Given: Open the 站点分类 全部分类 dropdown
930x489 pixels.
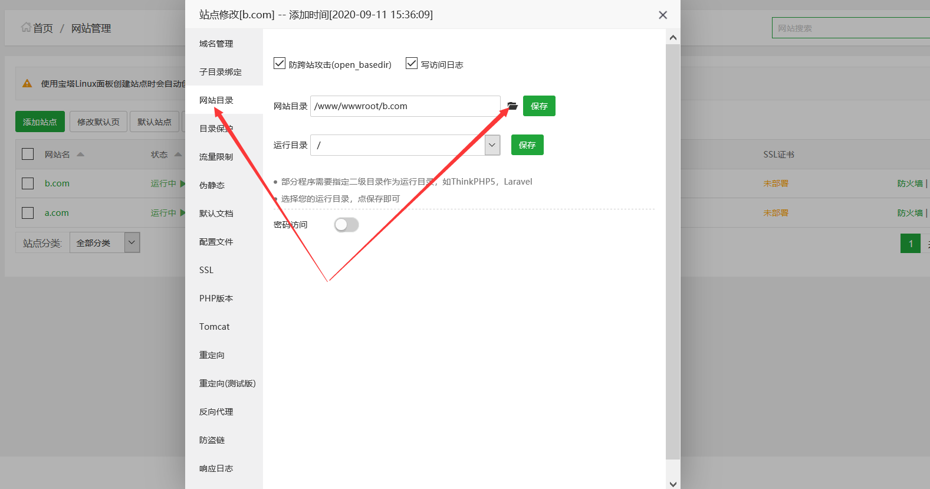Looking at the screenshot, I should coord(105,242).
